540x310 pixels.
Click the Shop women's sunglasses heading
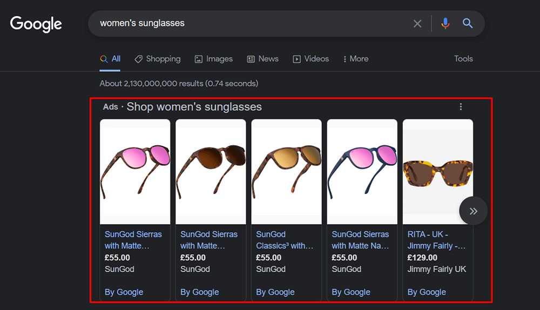click(194, 107)
